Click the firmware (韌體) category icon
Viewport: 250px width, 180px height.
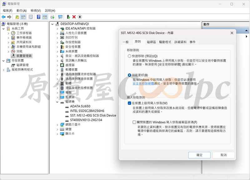coord(62,84)
